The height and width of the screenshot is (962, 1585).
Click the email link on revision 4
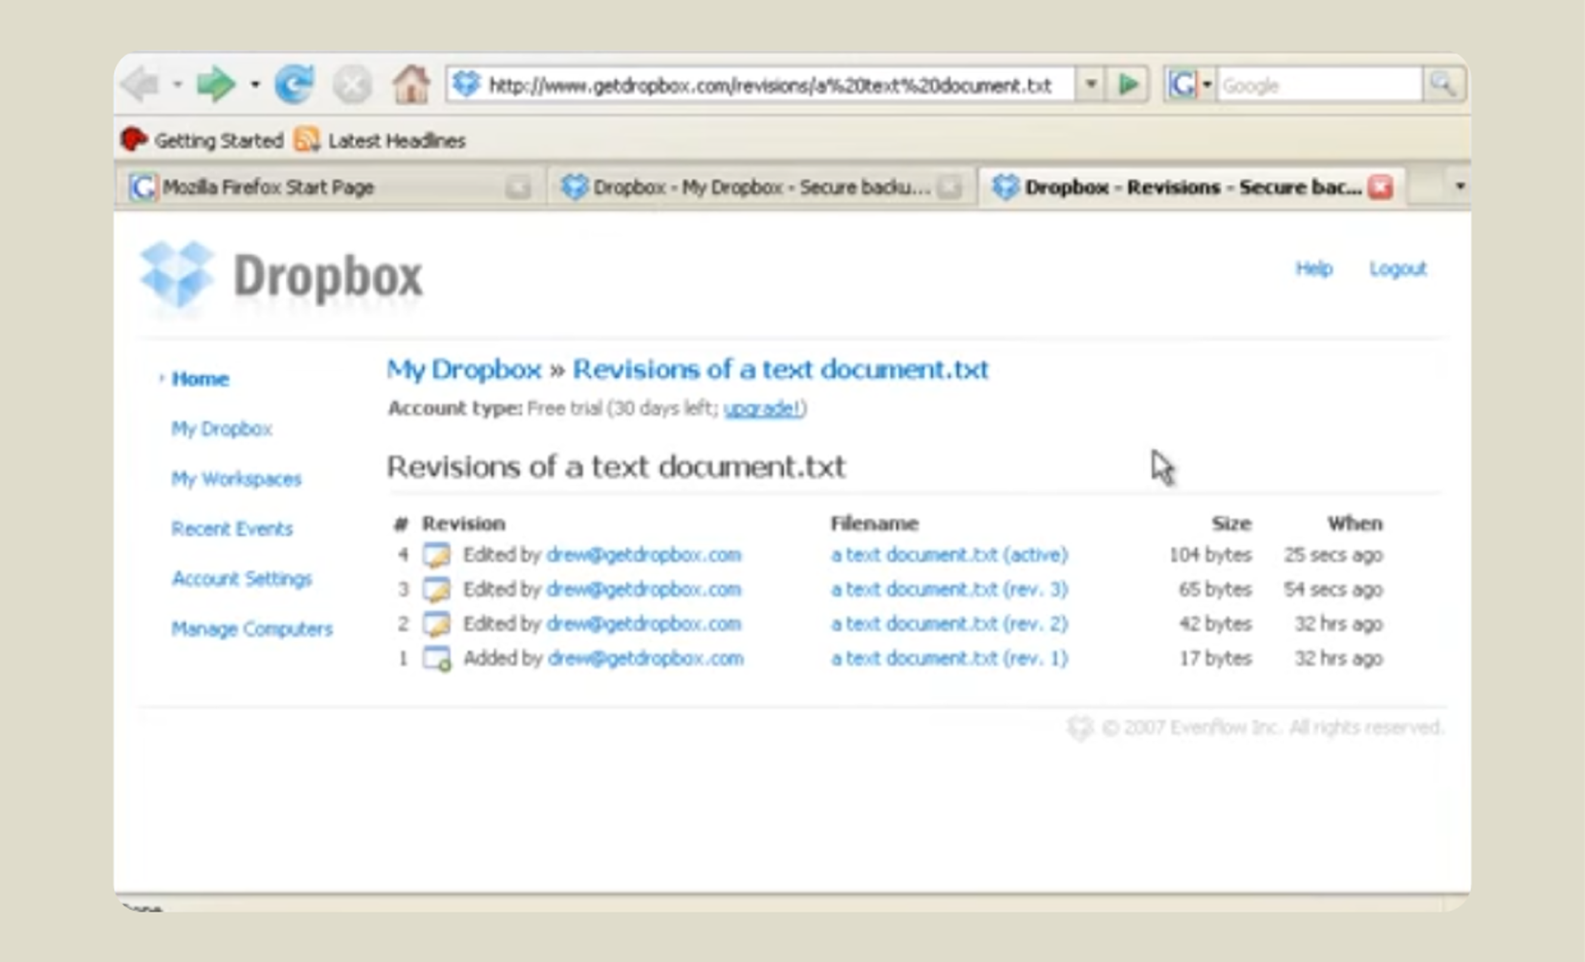coord(643,555)
